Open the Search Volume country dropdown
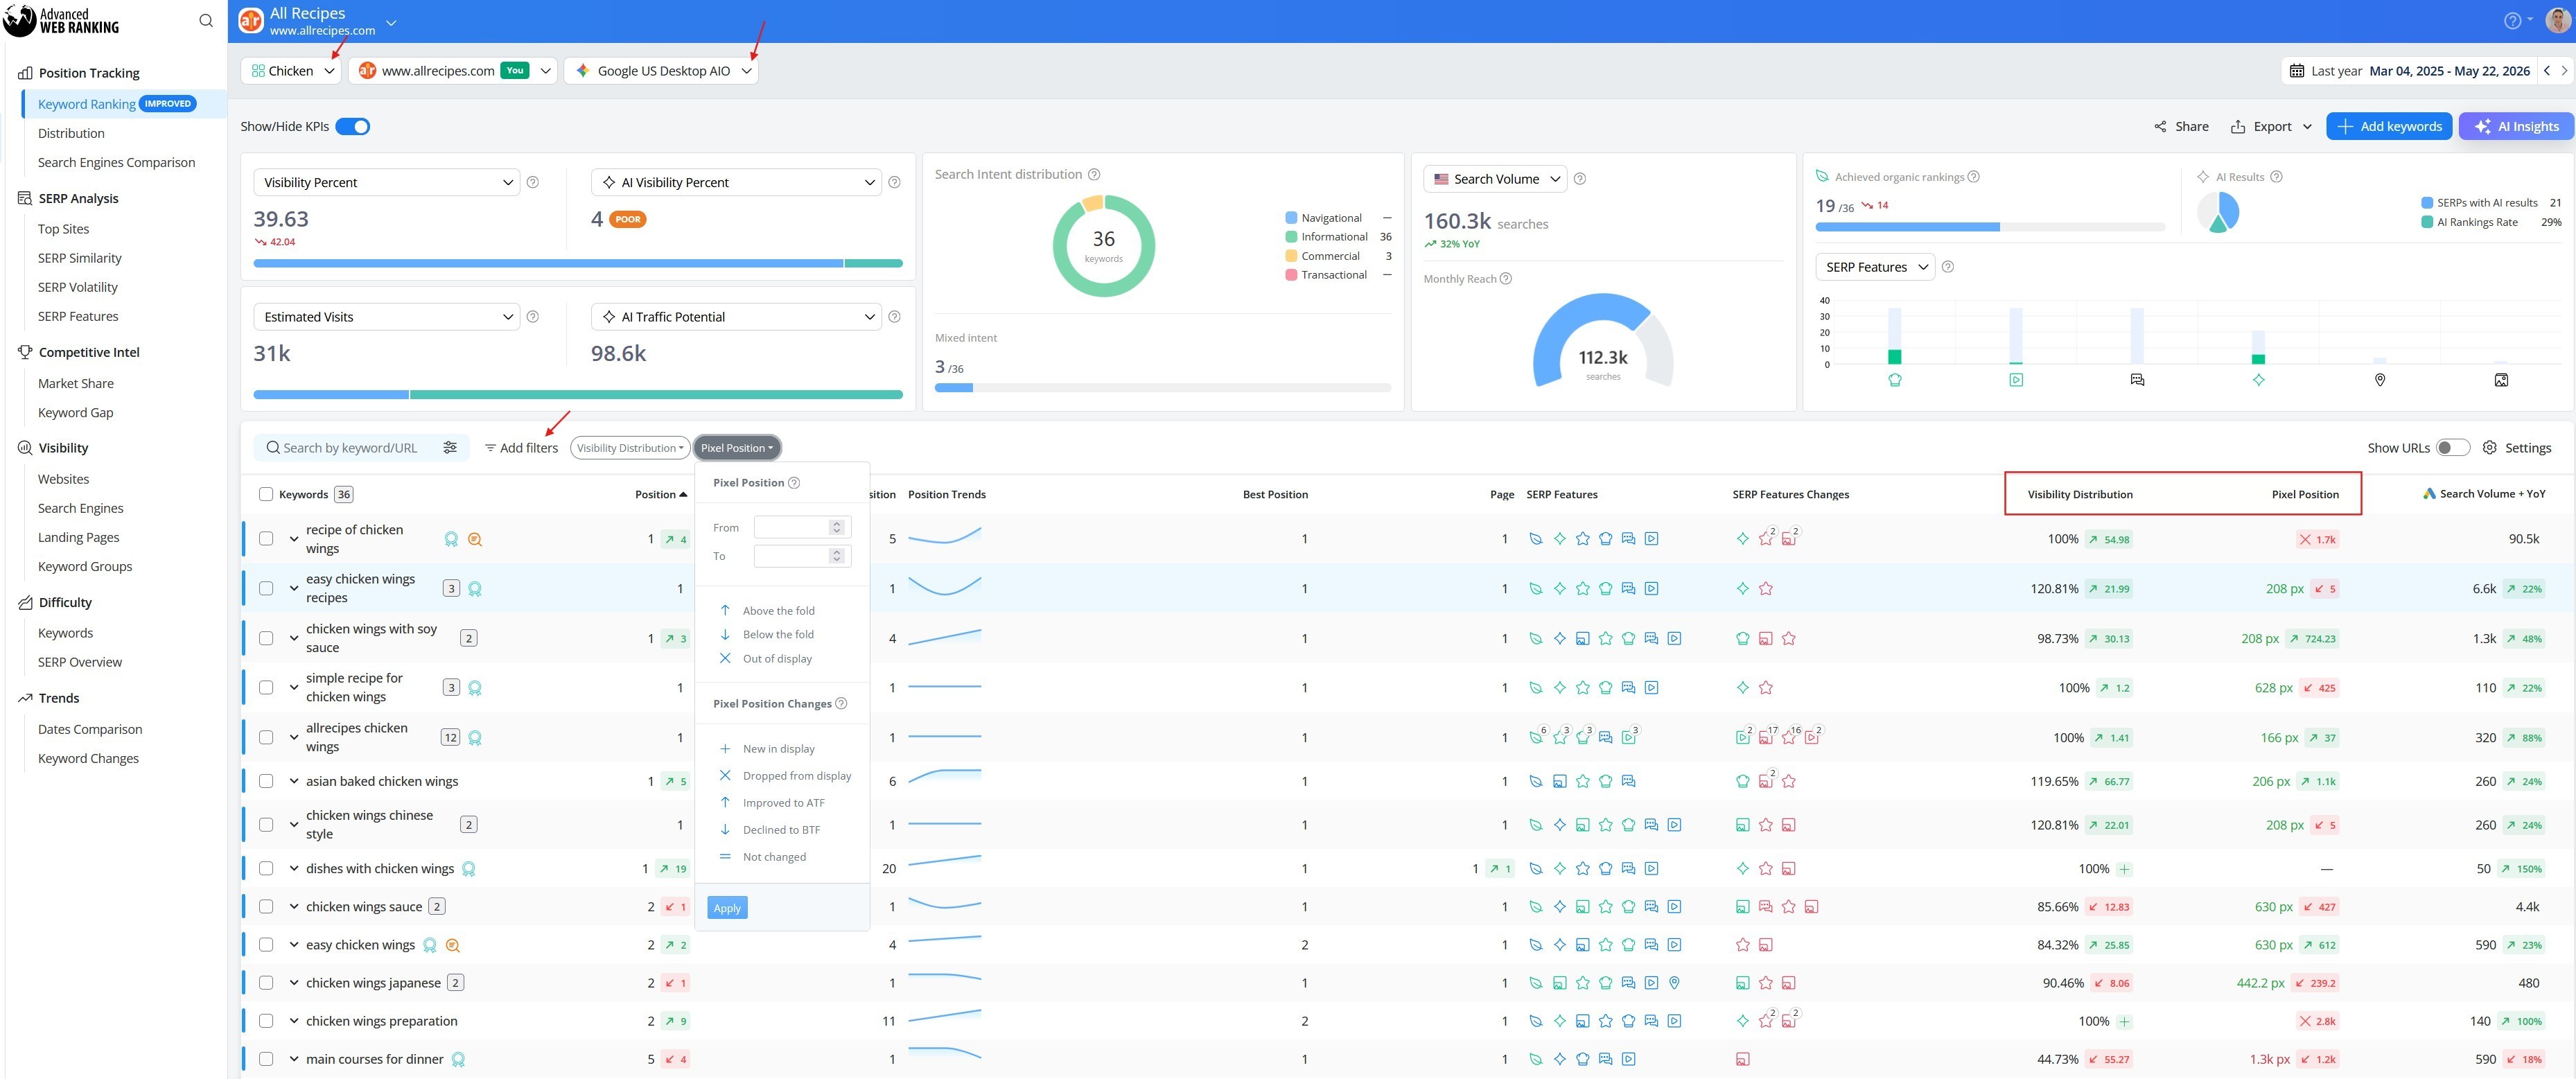2576x1079 pixels. (x=1495, y=179)
